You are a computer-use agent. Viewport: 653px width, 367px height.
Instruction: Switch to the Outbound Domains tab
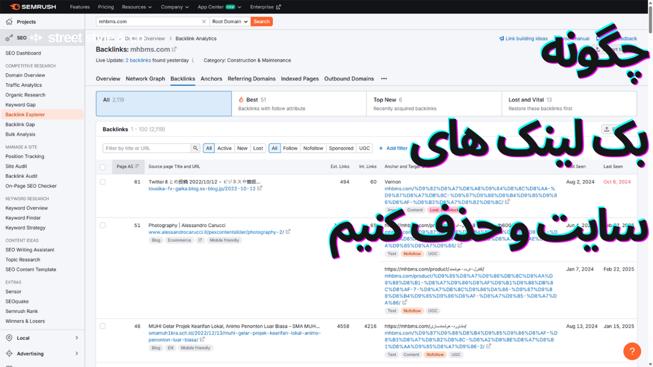coord(349,78)
